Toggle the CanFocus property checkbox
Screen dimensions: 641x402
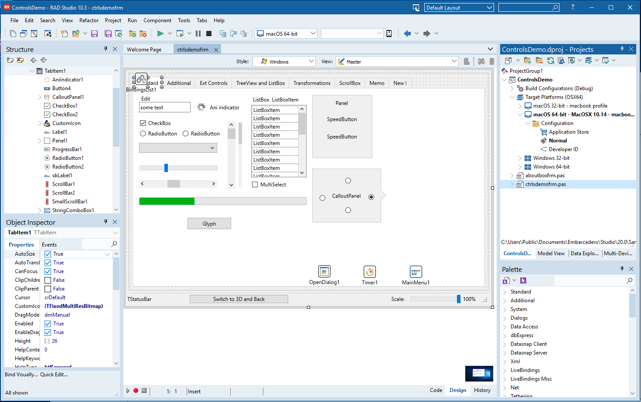(48, 271)
